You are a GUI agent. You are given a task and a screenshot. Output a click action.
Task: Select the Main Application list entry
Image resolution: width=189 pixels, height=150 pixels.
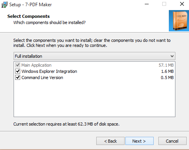tap(36, 65)
